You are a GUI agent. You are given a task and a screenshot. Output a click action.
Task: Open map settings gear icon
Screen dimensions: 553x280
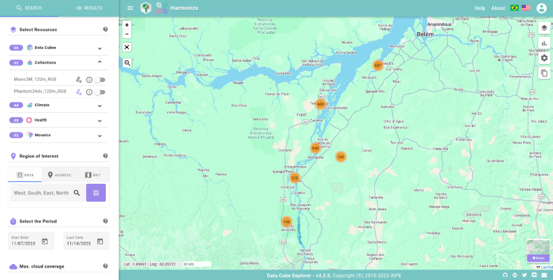[544, 58]
